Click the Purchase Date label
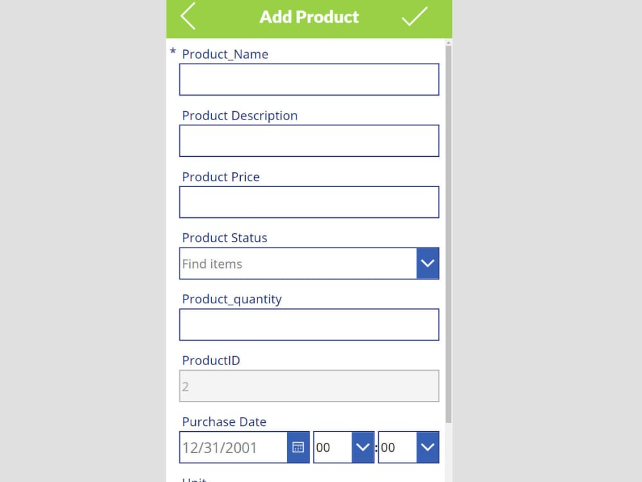The image size is (642, 482). [224, 422]
